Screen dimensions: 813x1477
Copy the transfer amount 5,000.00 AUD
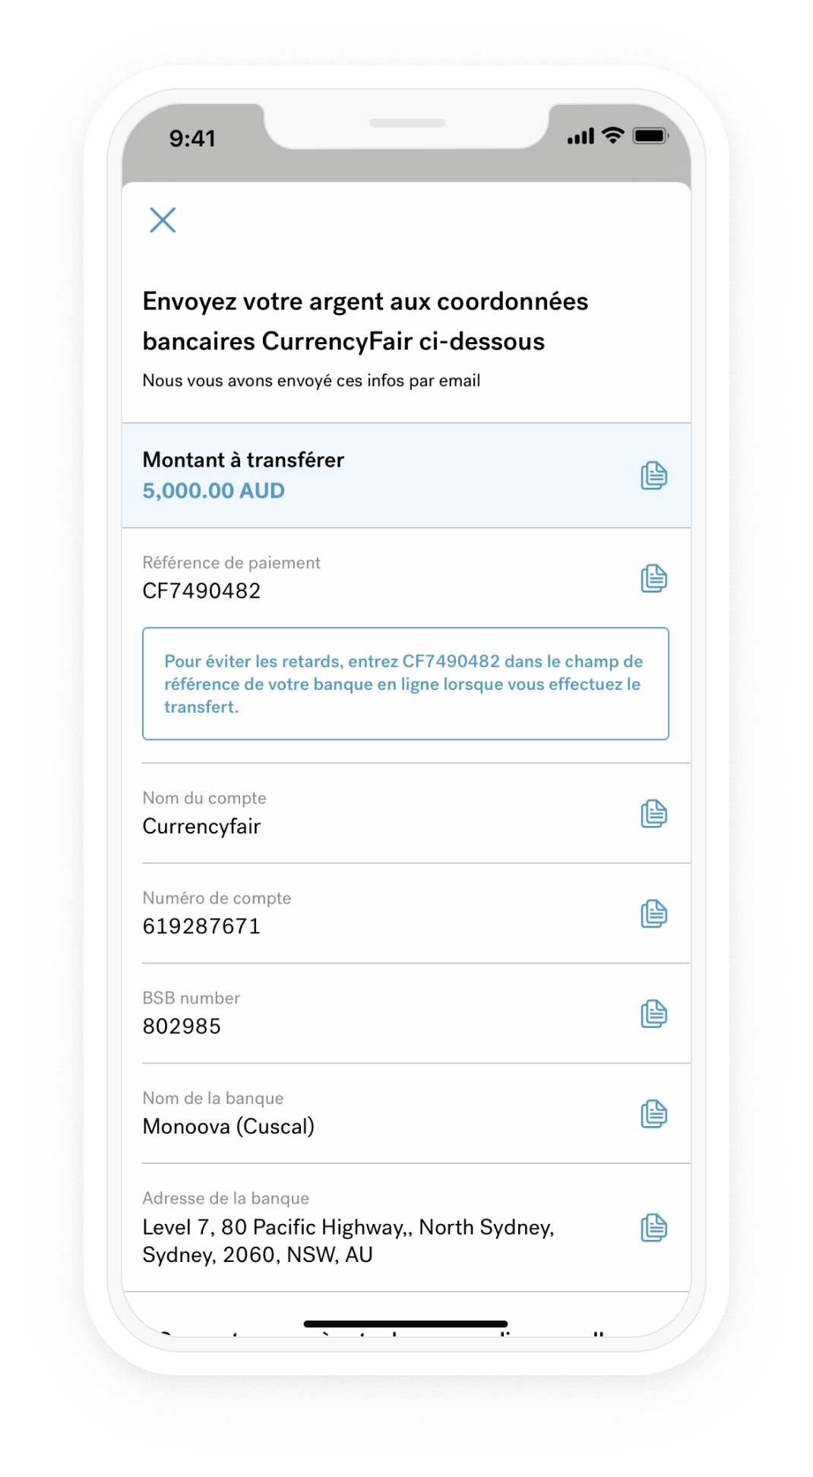[x=654, y=475]
